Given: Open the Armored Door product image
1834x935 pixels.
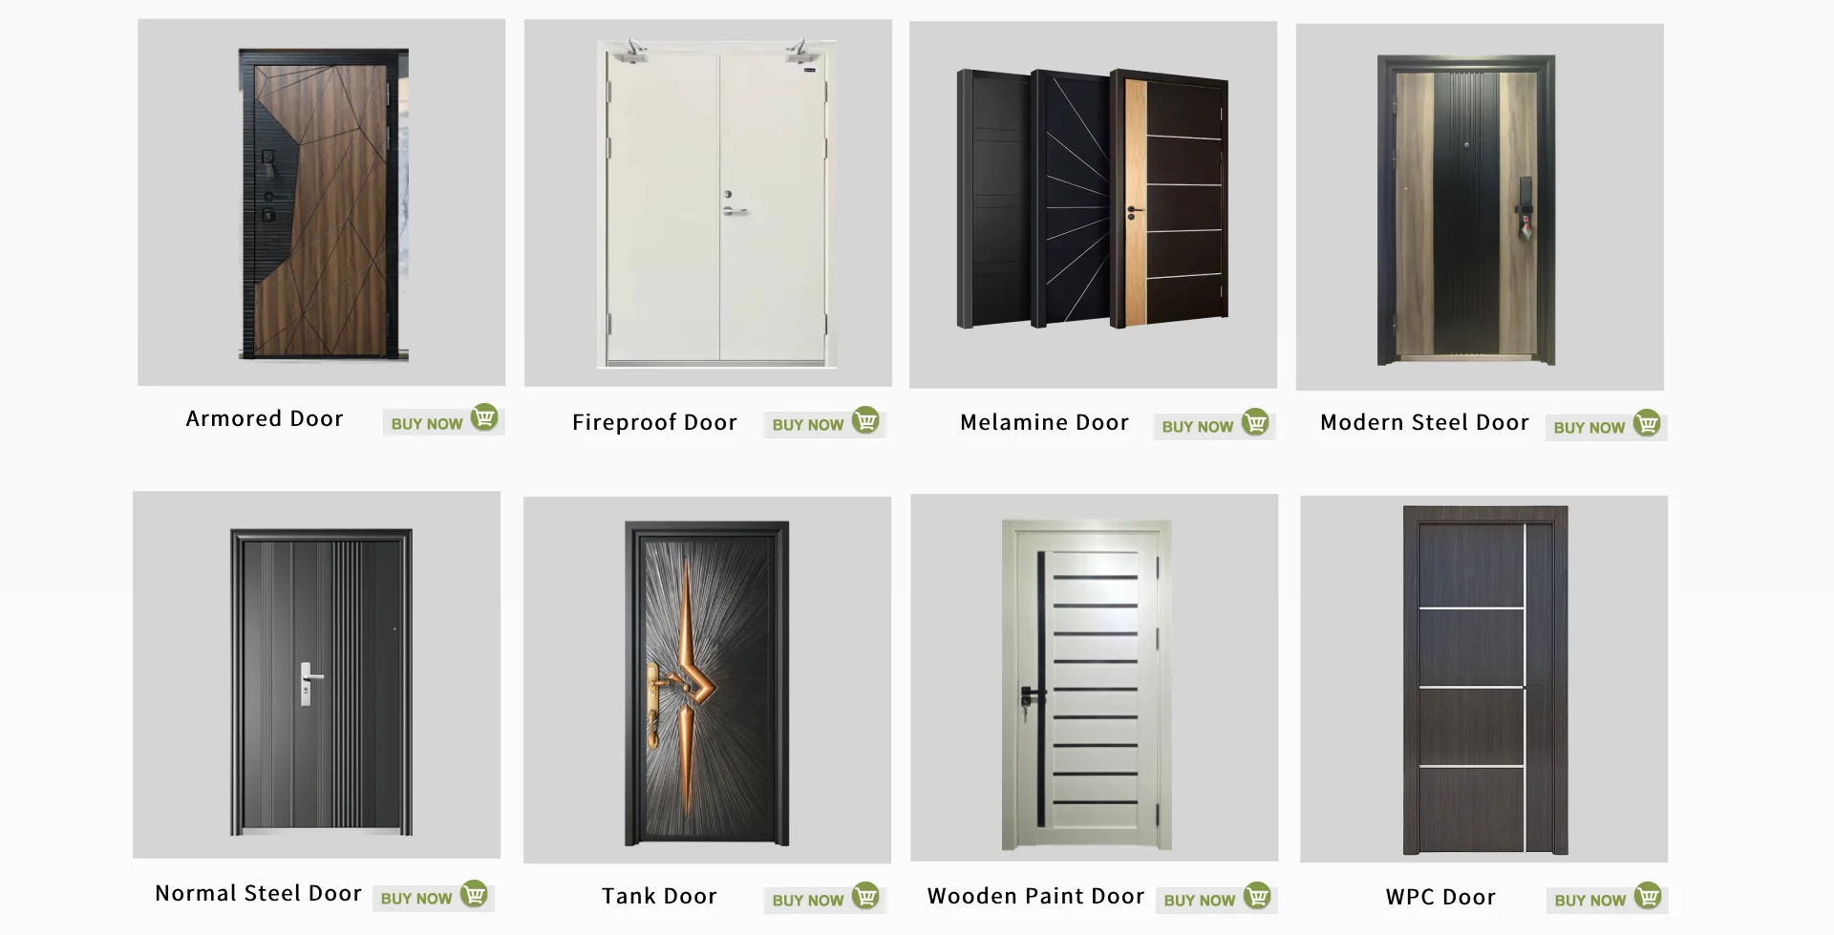Looking at the screenshot, I should (x=321, y=202).
